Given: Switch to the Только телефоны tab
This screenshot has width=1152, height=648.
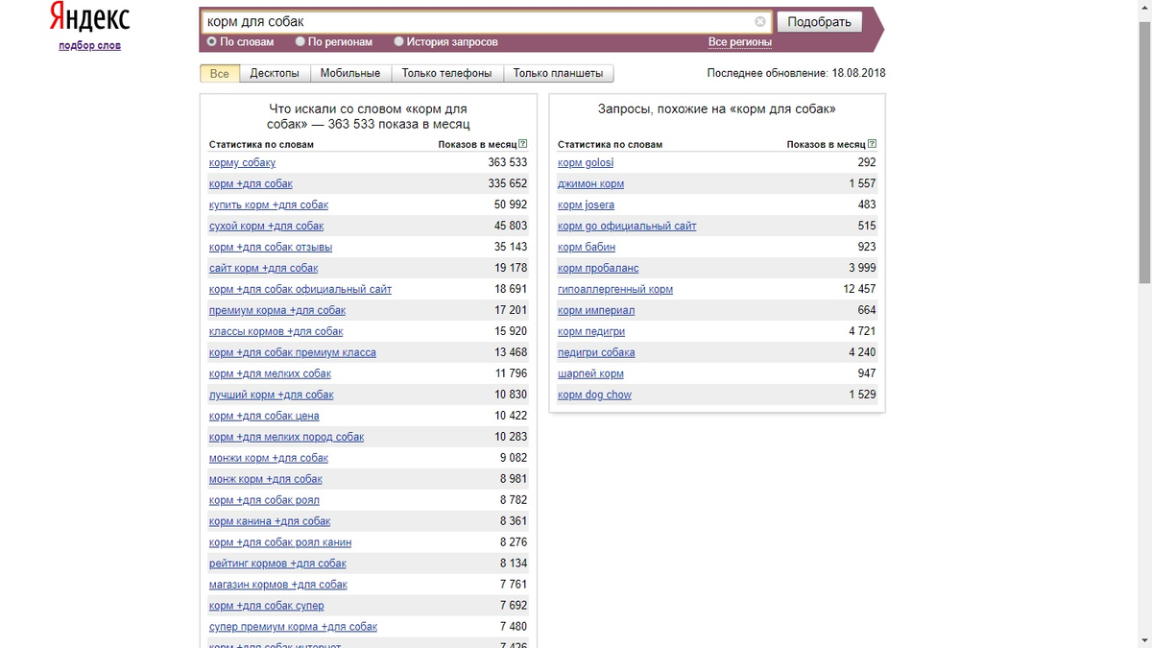Looking at the screenshot, I should (446, 73).
